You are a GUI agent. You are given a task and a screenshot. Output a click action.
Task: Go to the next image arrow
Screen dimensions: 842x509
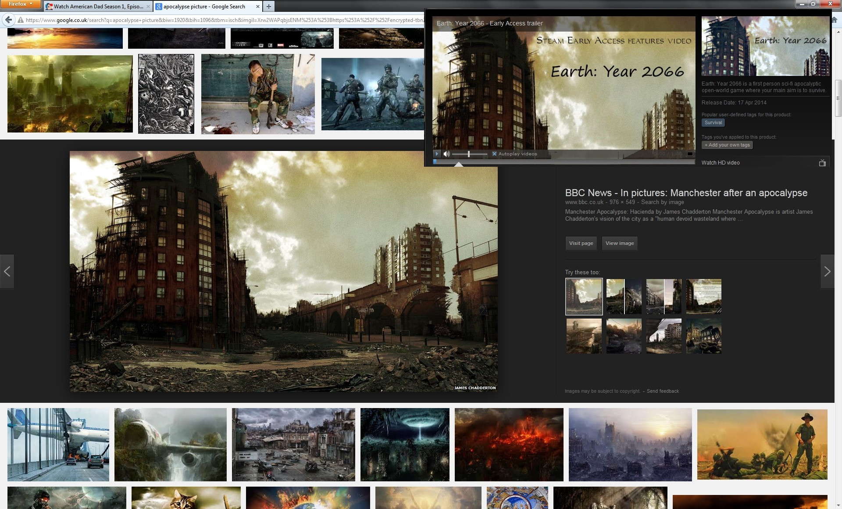827,271
